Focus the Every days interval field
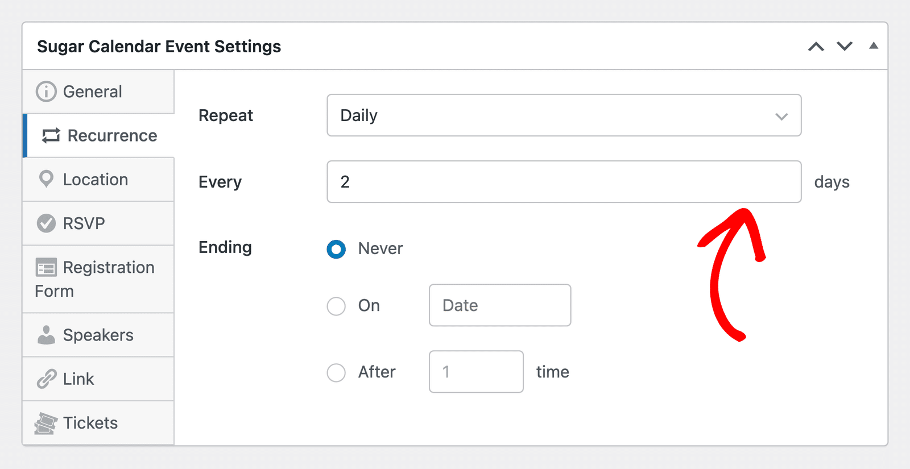The image size is (910, 469). point(564,182)
